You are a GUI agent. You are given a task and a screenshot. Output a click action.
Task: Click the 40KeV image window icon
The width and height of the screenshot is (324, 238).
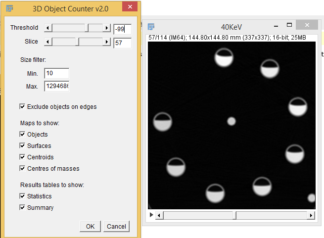coord(152,26)
